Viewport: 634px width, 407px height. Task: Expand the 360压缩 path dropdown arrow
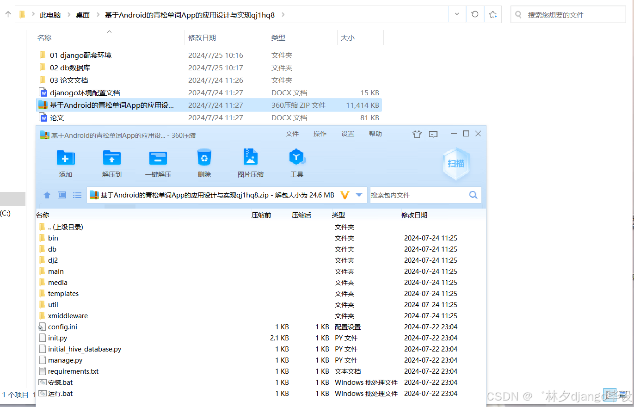coord(359,195)
